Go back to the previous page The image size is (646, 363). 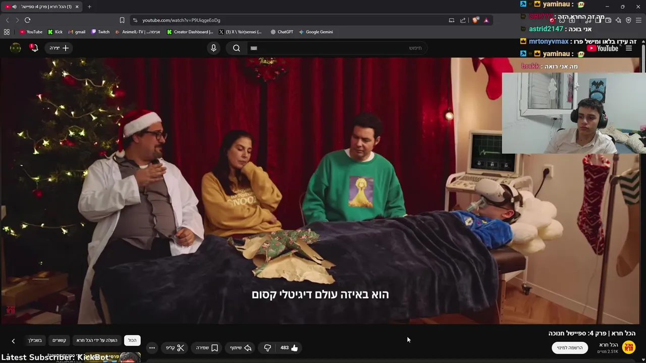click(7, 20)
